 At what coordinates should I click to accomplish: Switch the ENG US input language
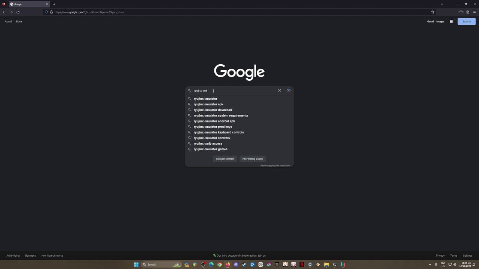(x=443, y=265)
